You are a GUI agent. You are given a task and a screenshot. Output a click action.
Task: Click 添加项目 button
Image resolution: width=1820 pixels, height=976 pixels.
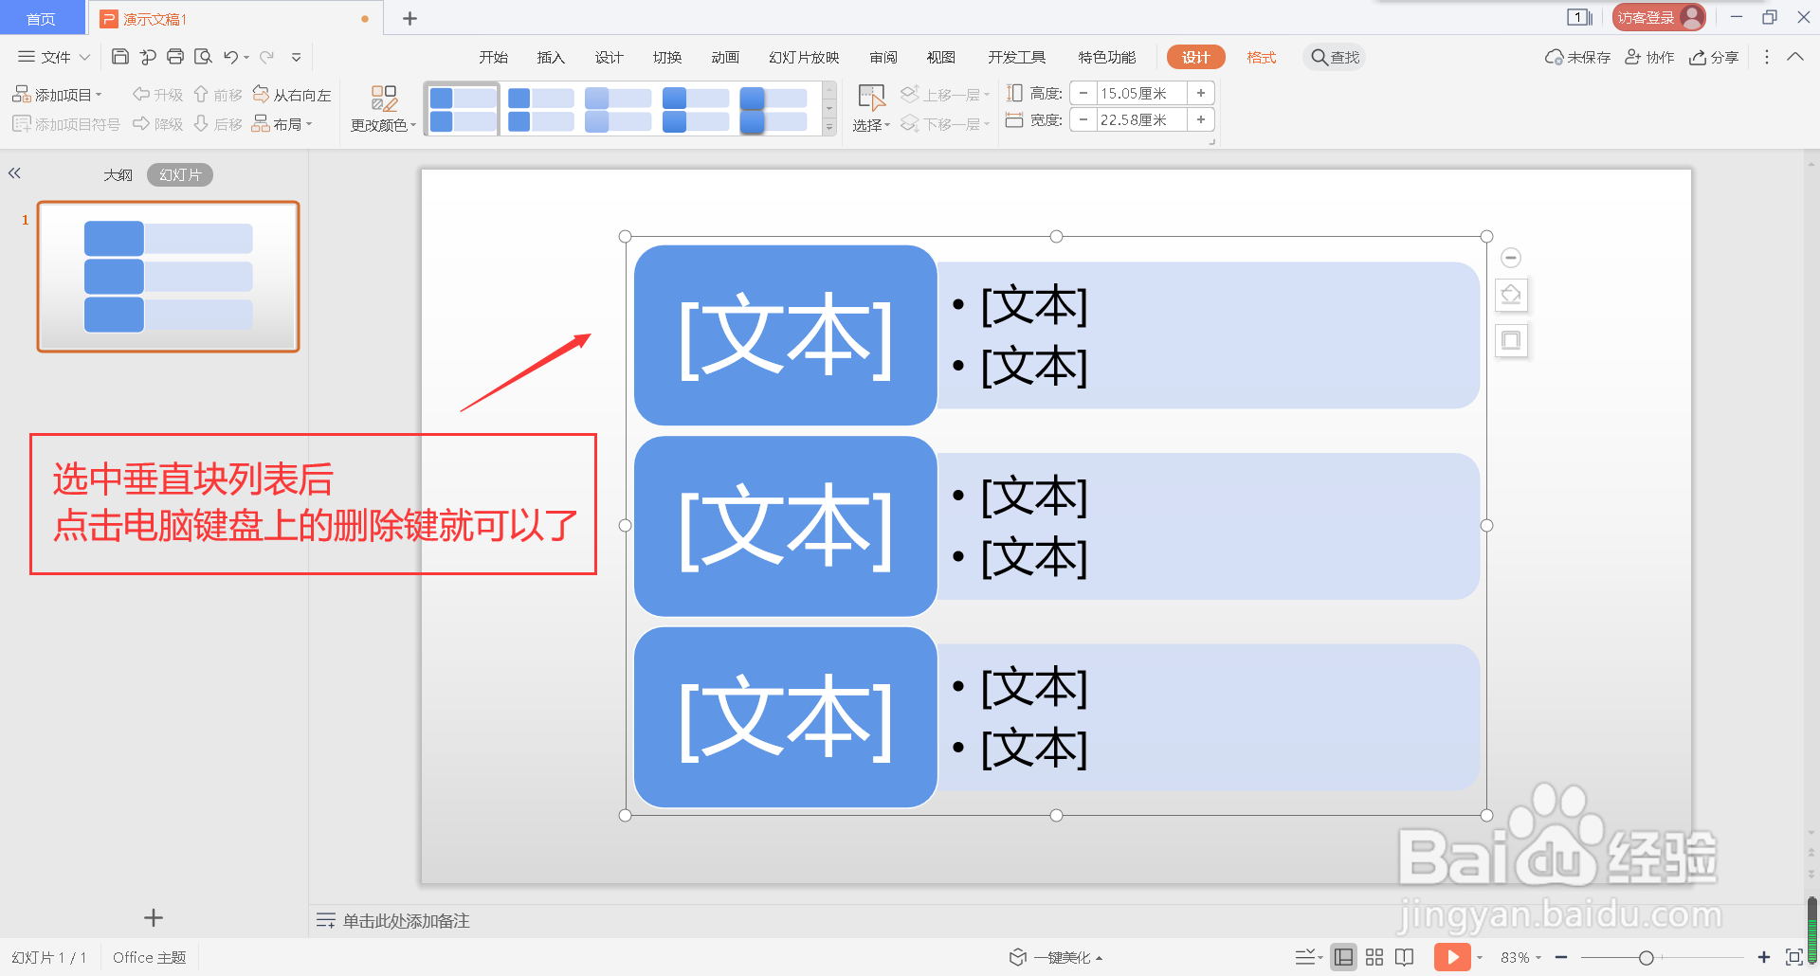57,95
